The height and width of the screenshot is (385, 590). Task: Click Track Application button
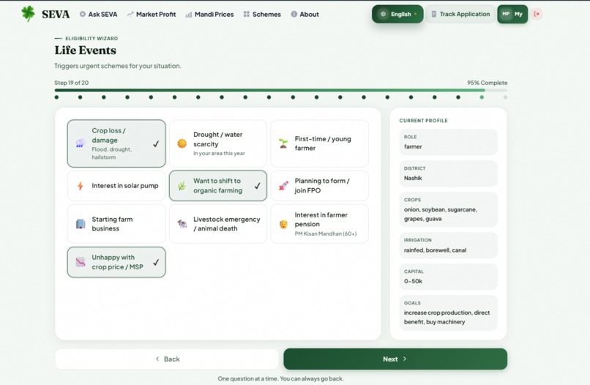[x=460, y=14]
